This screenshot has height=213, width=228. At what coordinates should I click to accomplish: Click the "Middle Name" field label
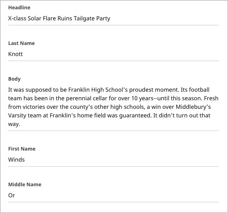[25, 184]
